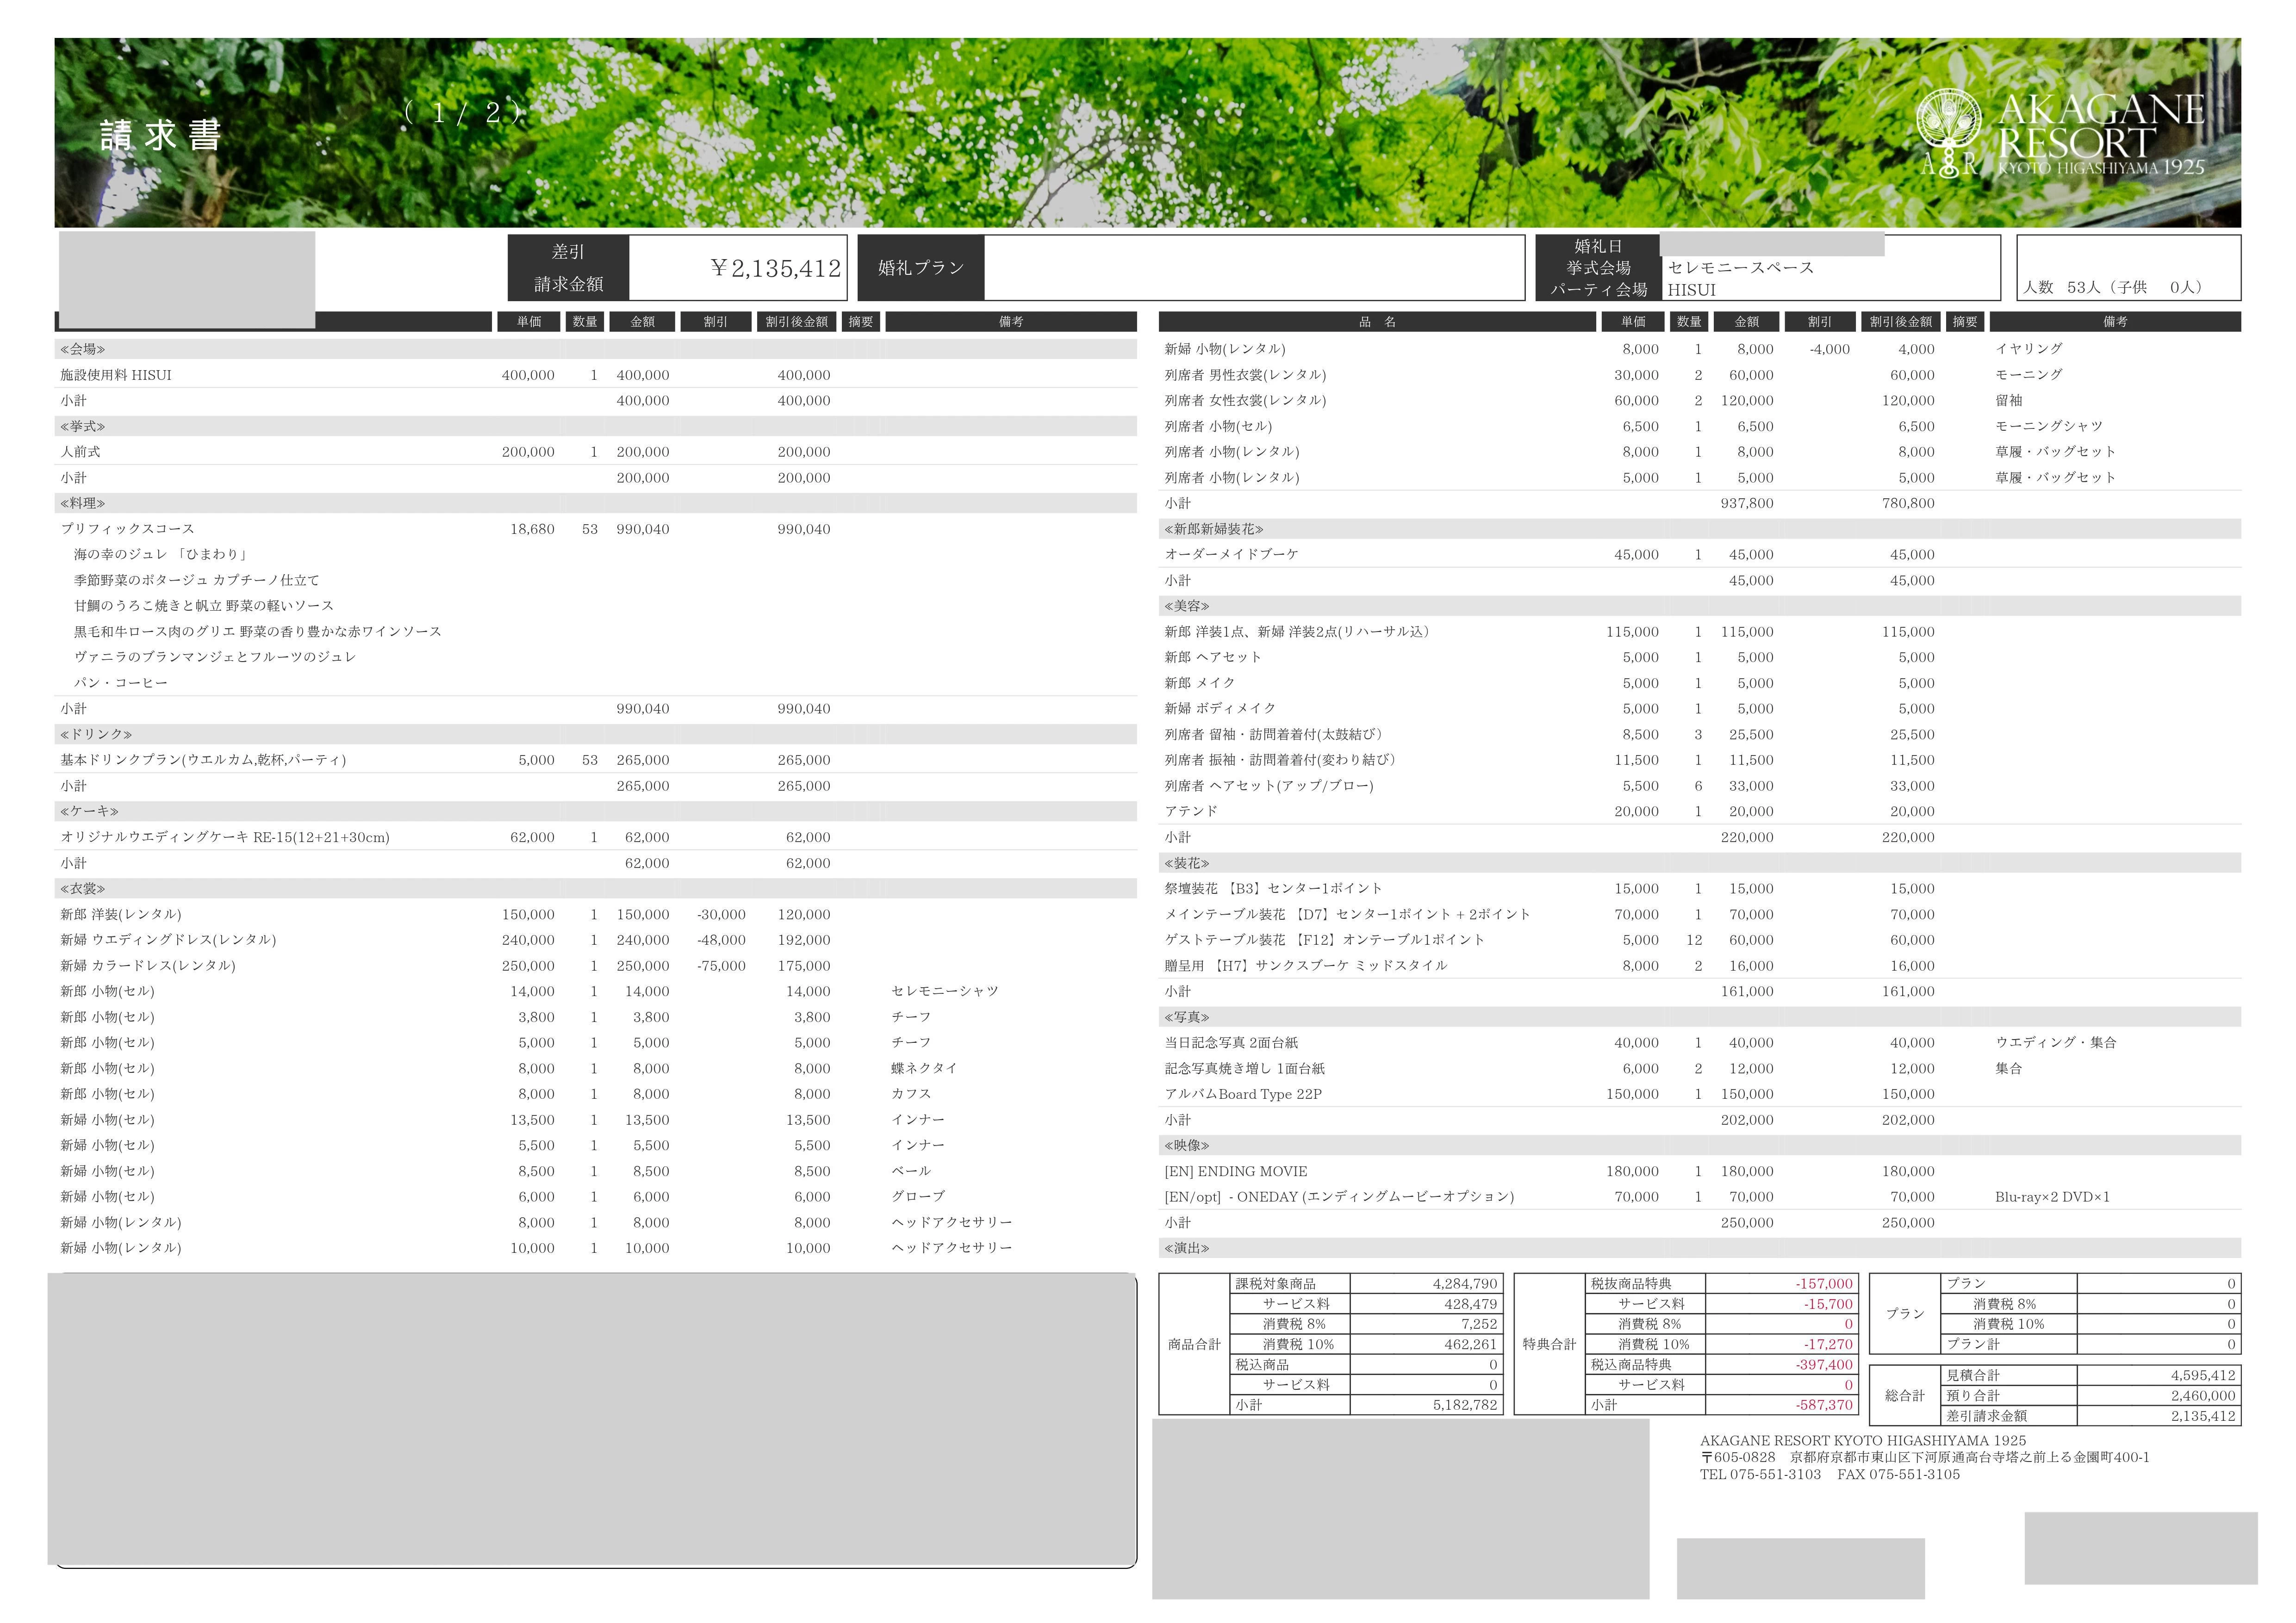The image size is (2296, 1623).
Task: Click the ベール remark
Action: coord(911,1171)
